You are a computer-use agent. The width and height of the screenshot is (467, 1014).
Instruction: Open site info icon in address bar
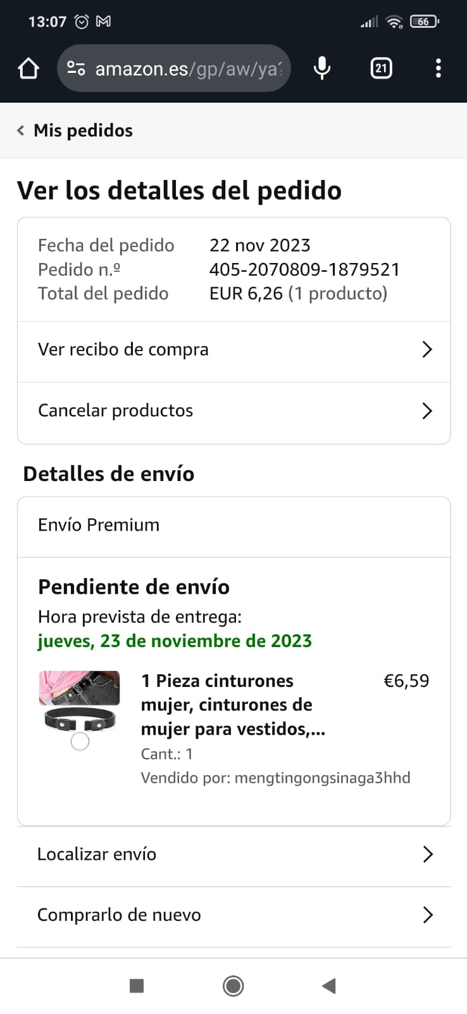point(76,68)
